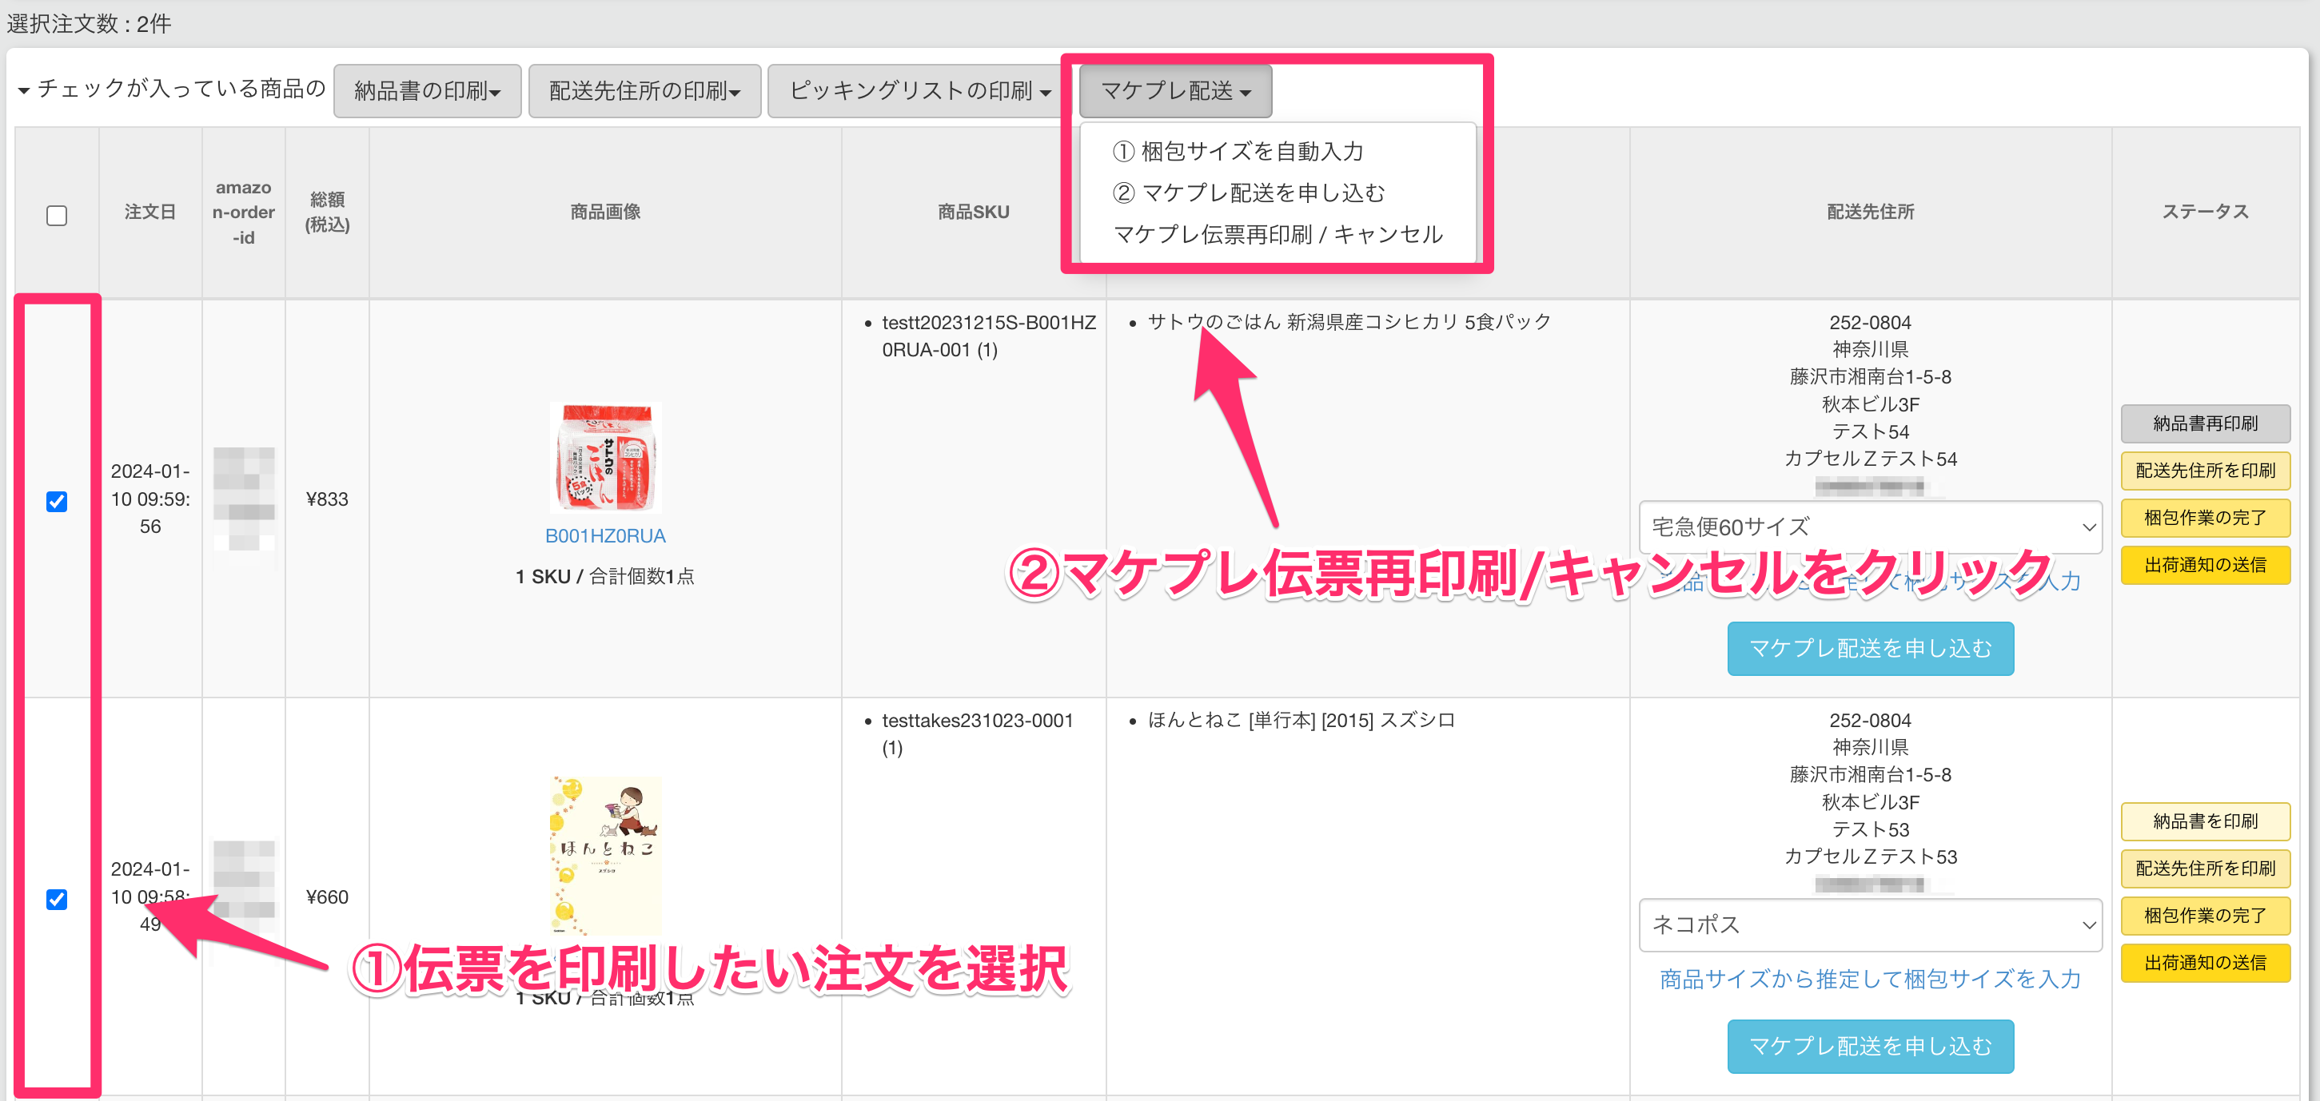Uncheck the サトウのごはん order row
This screenshot has height=1101, width=2320.
click(x=57, y=503)
